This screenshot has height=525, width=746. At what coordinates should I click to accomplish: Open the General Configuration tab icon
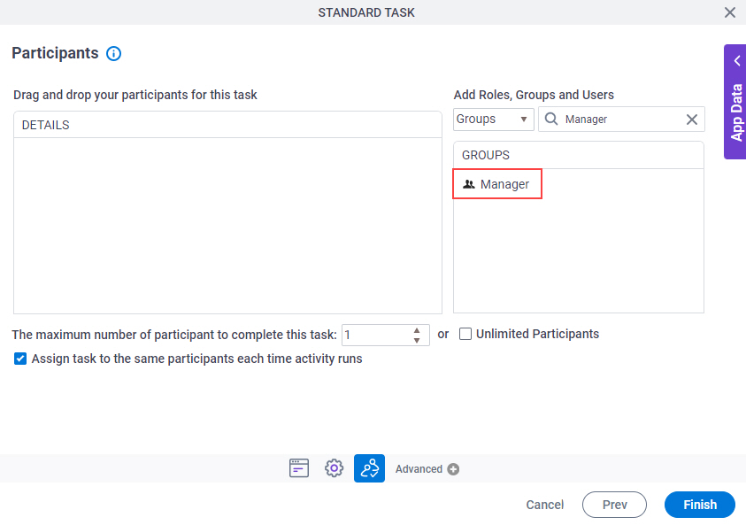click(299, 468)
